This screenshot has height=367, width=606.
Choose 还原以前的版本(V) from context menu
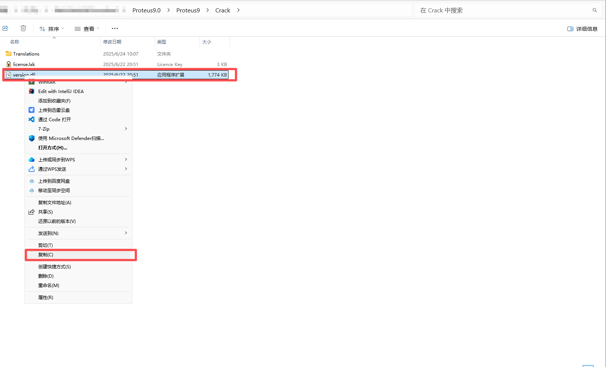coord(78,221)
